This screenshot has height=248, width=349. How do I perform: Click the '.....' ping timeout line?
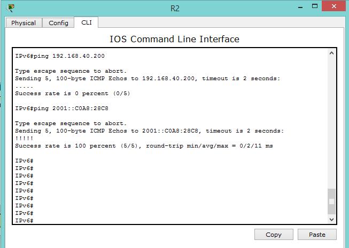tap(24, 87)
